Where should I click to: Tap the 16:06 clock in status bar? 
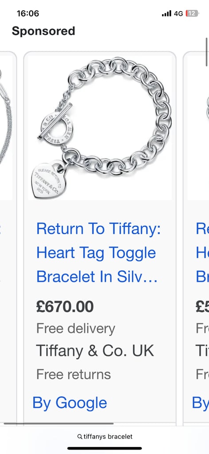(x=28, y=13)
